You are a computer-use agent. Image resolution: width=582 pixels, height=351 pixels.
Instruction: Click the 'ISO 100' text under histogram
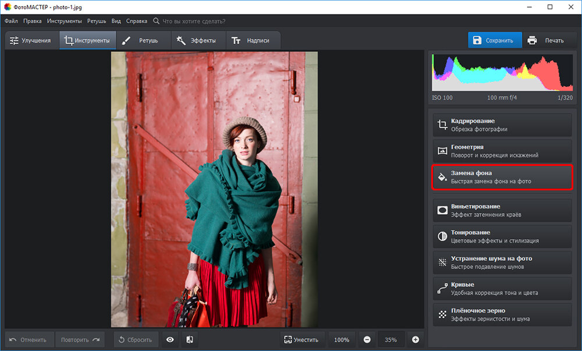(x=442, y=98)
